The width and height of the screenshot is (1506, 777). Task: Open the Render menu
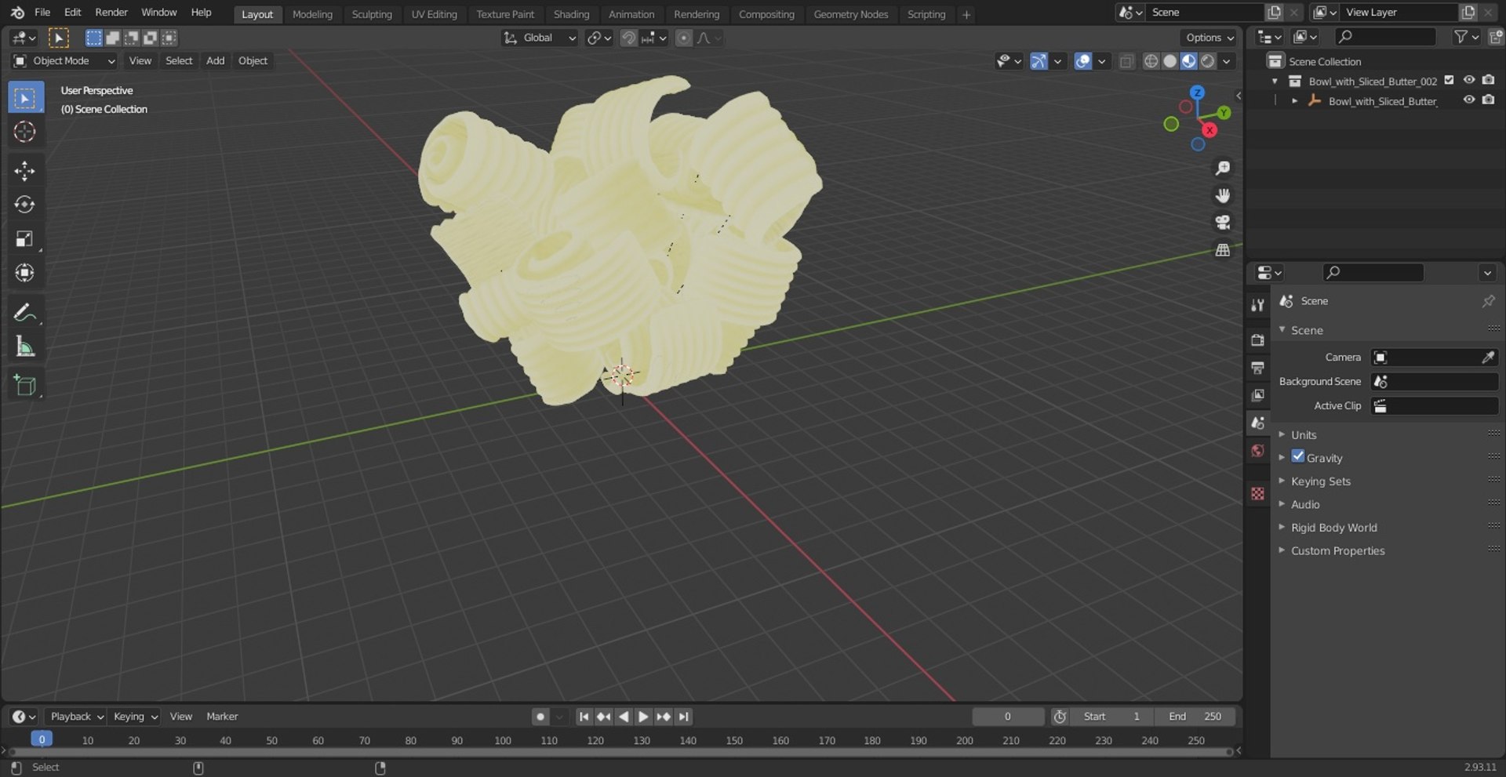pyautogui.click(x=111, y=13)
